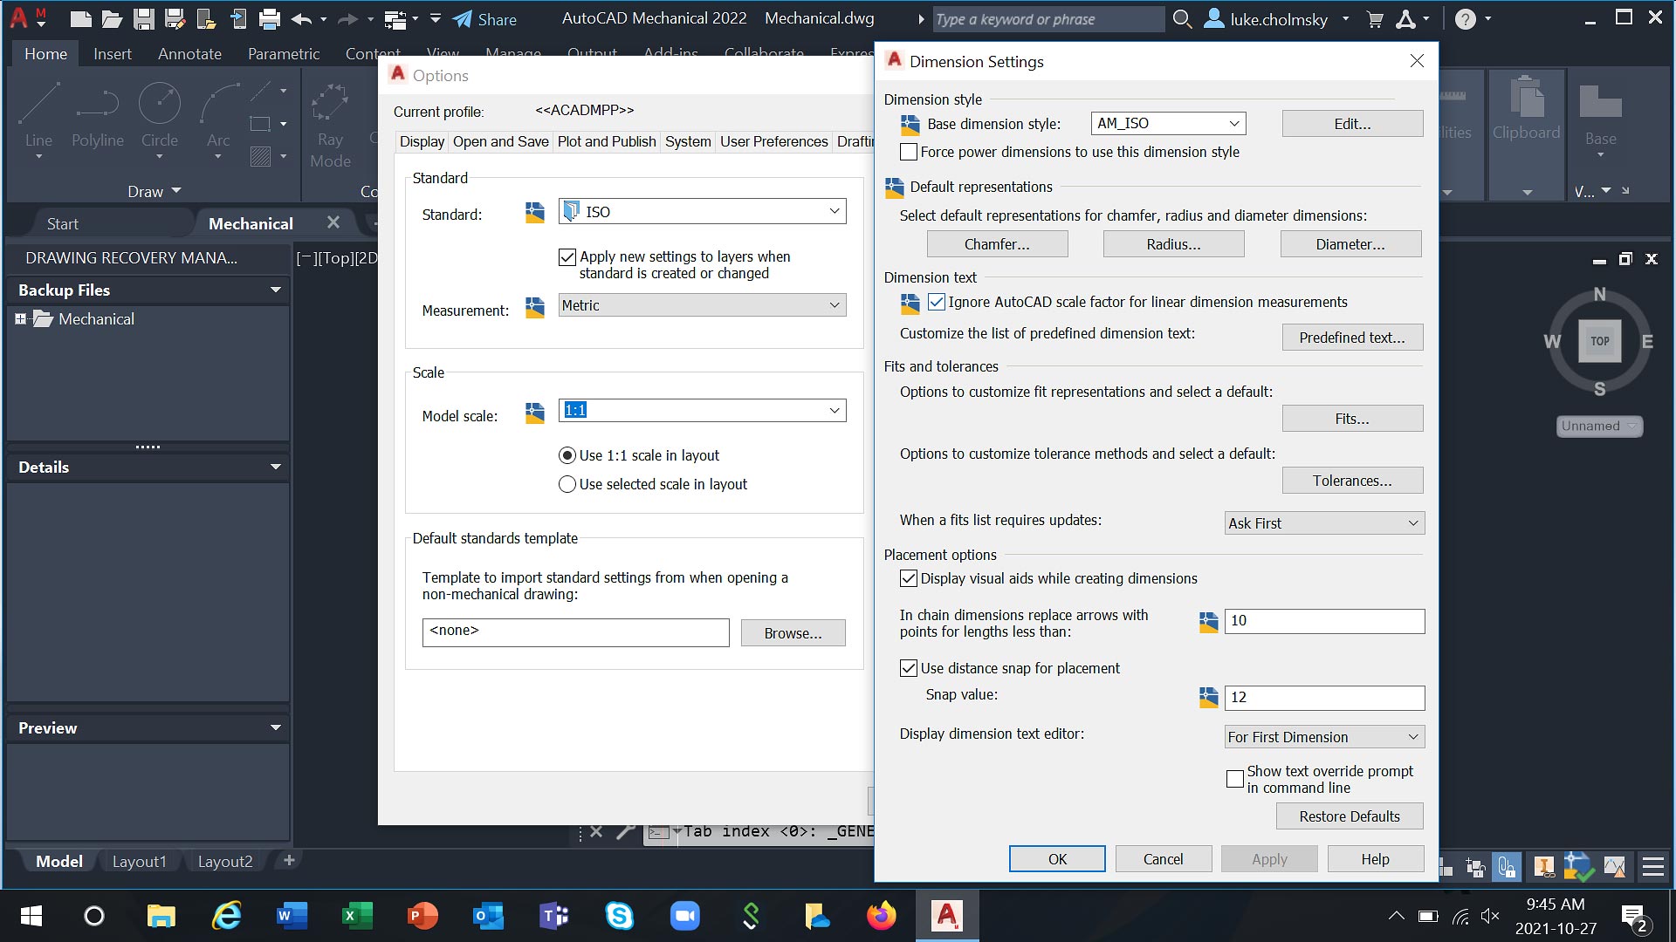Click the Tolerances... button
Image resolution: width=1676 pixels, height=942 pixels.
pyautogui.click(x=1351, y=481)
